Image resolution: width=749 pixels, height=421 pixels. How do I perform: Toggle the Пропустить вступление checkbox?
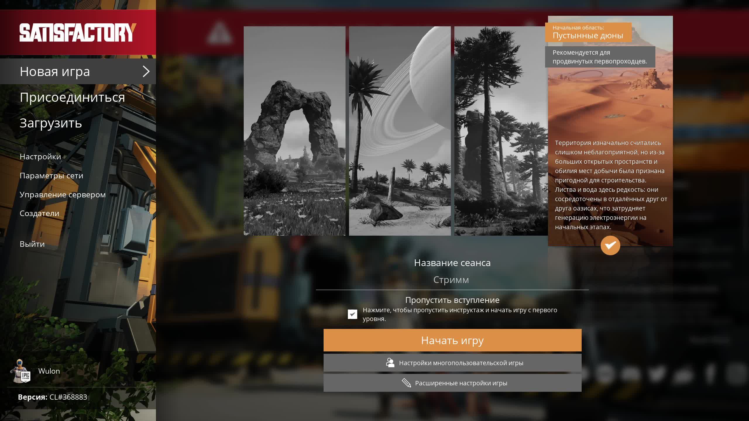[352, 314]
